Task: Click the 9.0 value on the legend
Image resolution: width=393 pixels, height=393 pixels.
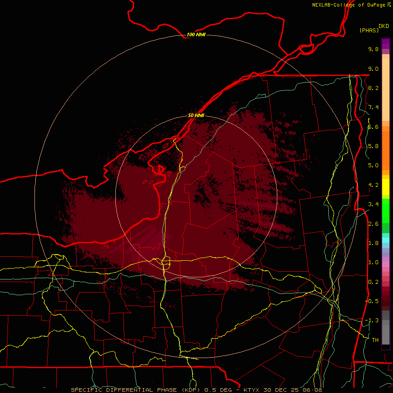Action: [373, 69]
